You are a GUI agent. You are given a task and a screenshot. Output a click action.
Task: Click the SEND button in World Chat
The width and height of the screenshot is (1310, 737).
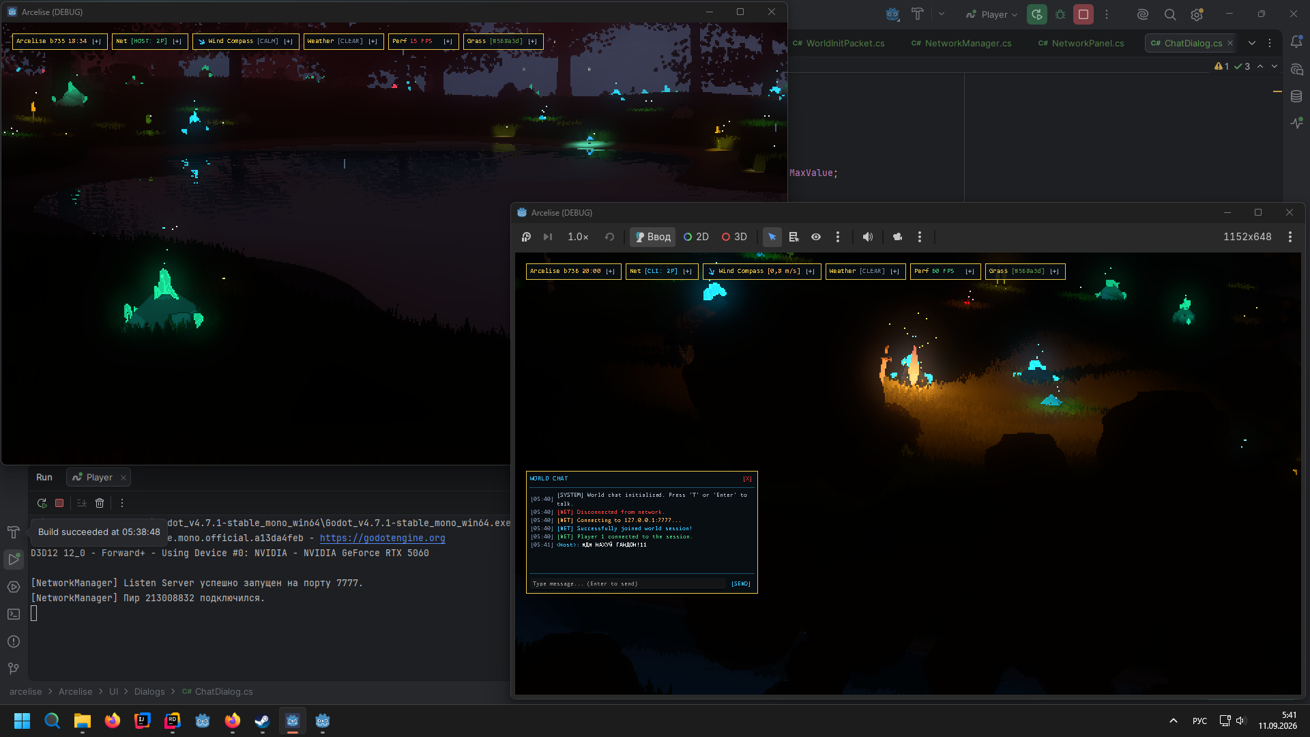click(x=741, y=584)
